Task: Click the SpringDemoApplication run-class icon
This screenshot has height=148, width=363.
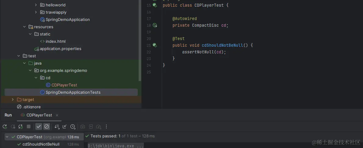Action: point(42,20)
